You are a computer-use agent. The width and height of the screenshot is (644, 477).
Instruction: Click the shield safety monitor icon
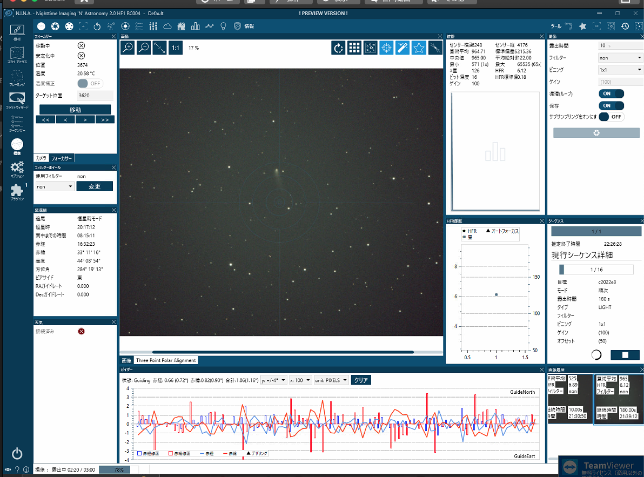pyautogui.click(x=237, y=26)
